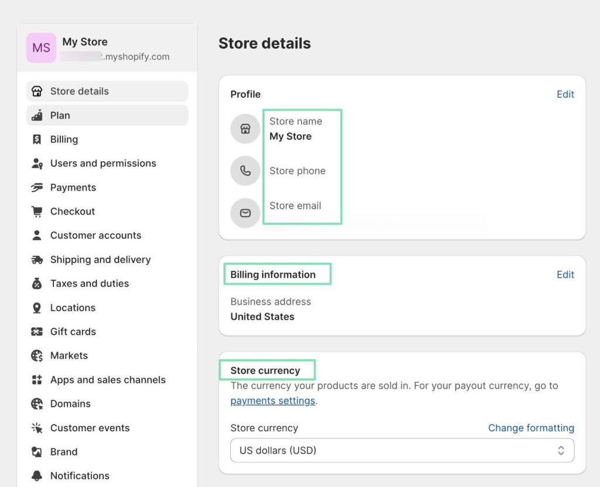The image size is (600, 487).
Task: Click Change formatting for currency
Action: tap(531, 428)
